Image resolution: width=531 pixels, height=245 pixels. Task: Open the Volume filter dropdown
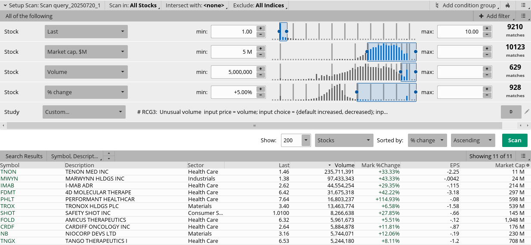[x=86, y=72]
